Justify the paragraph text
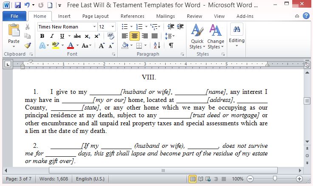This screenshot has height=186, width=313. click(x=155, y=36)
